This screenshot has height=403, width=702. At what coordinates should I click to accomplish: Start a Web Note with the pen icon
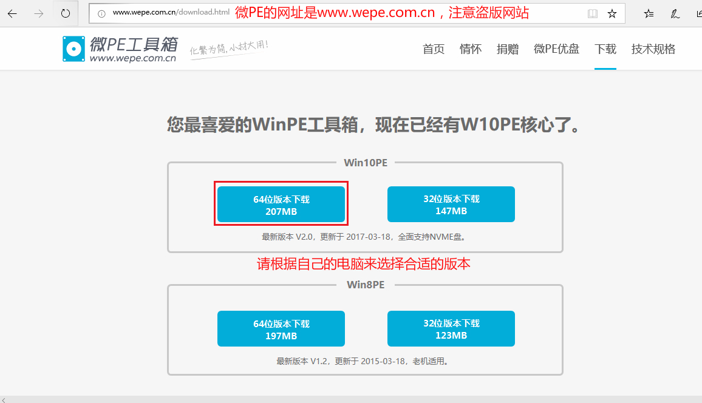(x=674, y=13)
